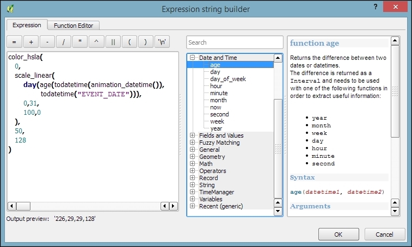The image size is (412, 247).
Task: Click the Cancel button
Action: [x=384, y=234]
